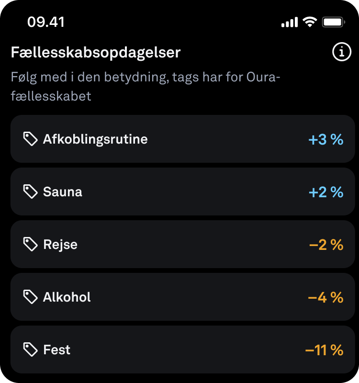359x383 pixels.
Task: Tap the battery indicator in status bar
Action: [x=333, y=22]
